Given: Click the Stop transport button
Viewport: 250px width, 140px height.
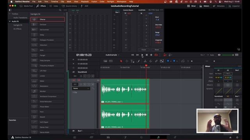Looking at the screenshot, I should point(147,55).
